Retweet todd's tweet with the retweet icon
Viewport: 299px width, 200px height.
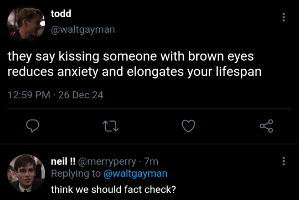tap(111, 127)
